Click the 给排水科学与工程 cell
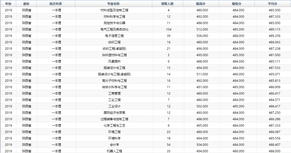This screenshot has height=153, width=291. point(114,87)
